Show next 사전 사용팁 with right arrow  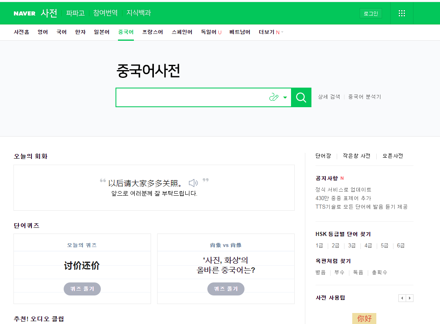click(x=409, y=298)
